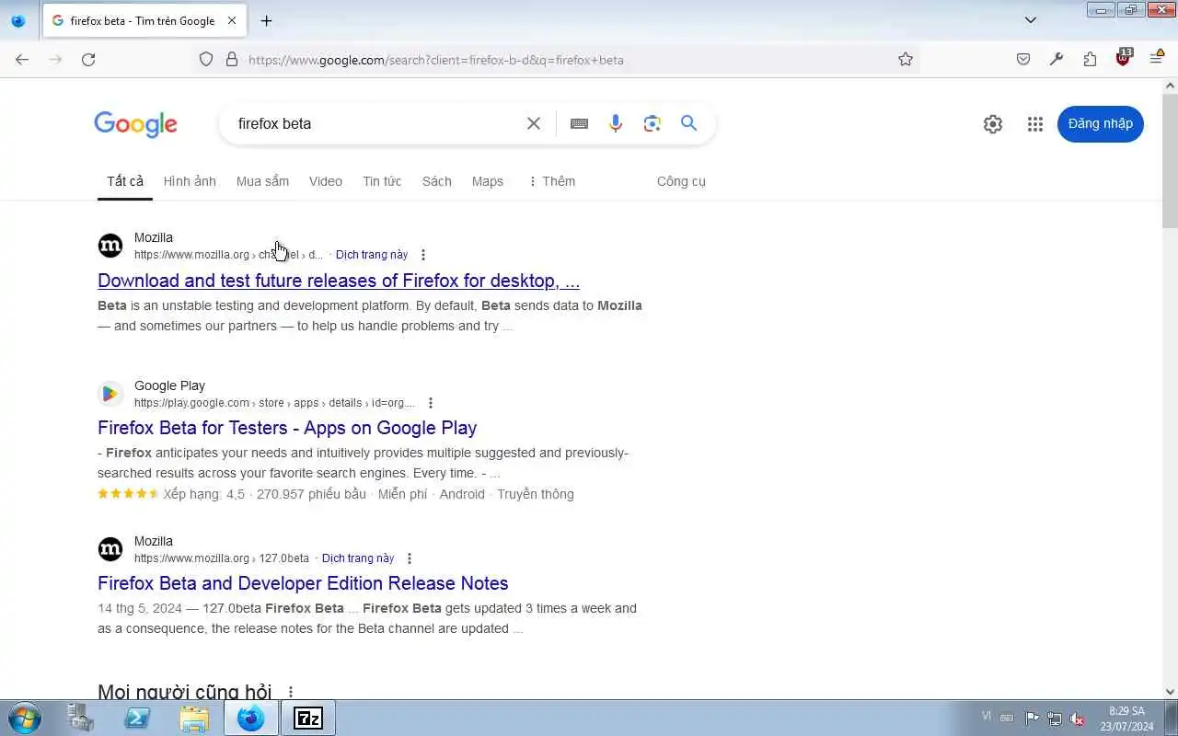Expand the Thêm more-filters menu
This screenshot has width=1178, height=736.
(x=551, y=181)
